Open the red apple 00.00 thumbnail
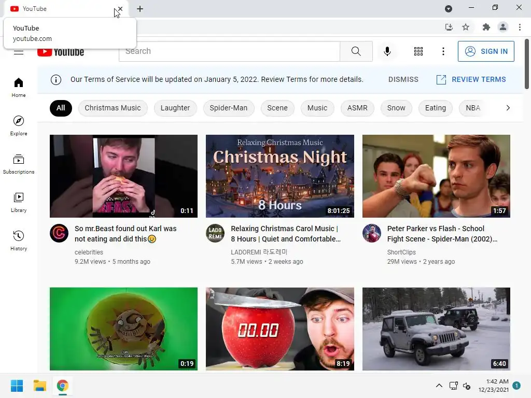 tap(280, 329)
